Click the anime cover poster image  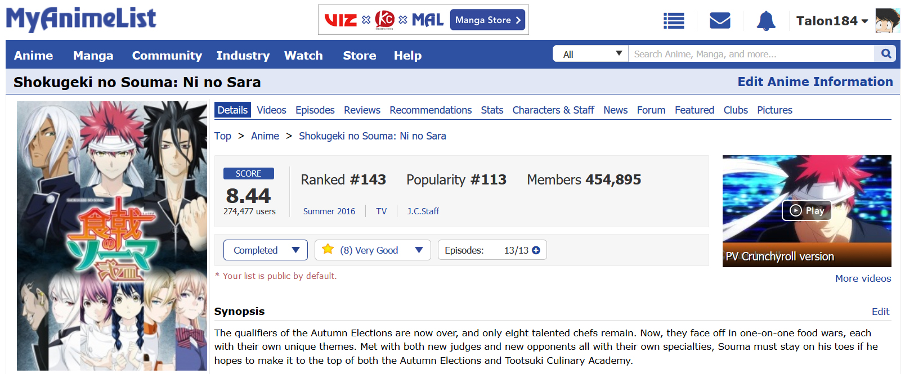pyautogui.click(x=112, y=236)
